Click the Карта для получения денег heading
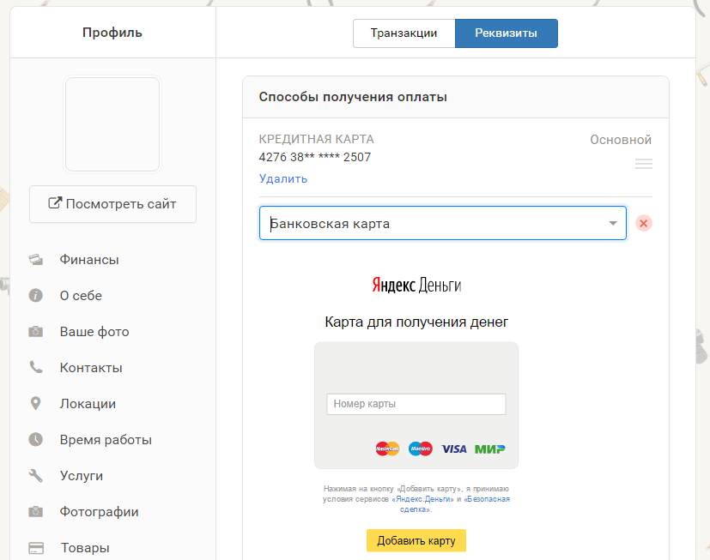The height and width of the screenshot is (560, 710). coord(416,322)
